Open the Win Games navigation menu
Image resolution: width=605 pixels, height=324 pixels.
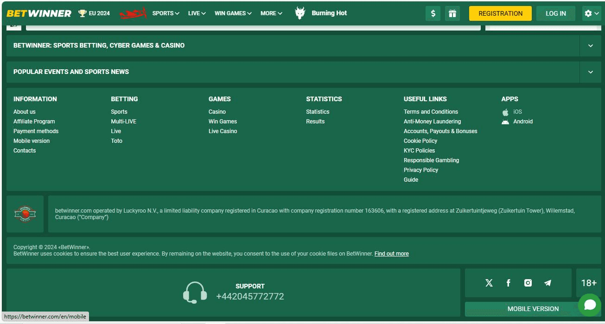coord(233,13)
